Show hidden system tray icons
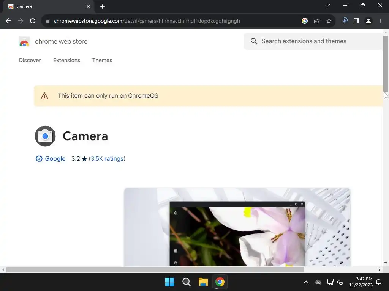This screenshot has width=389, height=291. tap(306, 282)
